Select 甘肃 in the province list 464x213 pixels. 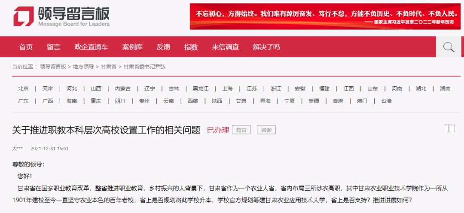[241, 101]
